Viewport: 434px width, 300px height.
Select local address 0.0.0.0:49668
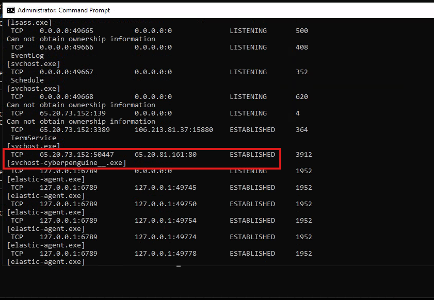[x=67, y=97]
